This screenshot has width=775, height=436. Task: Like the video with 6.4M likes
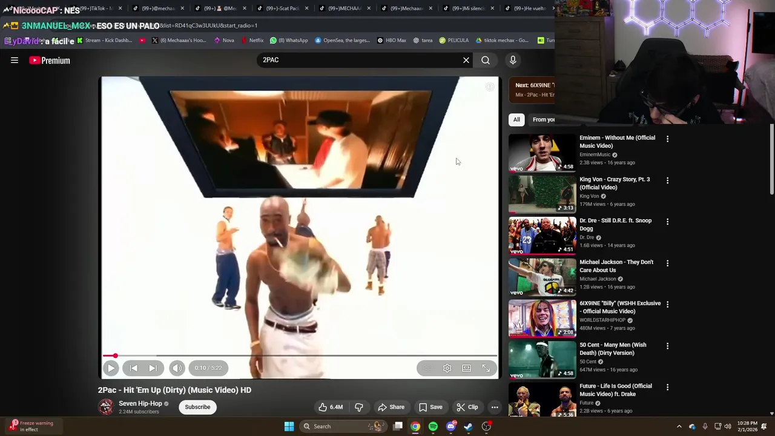pos(331,407)
